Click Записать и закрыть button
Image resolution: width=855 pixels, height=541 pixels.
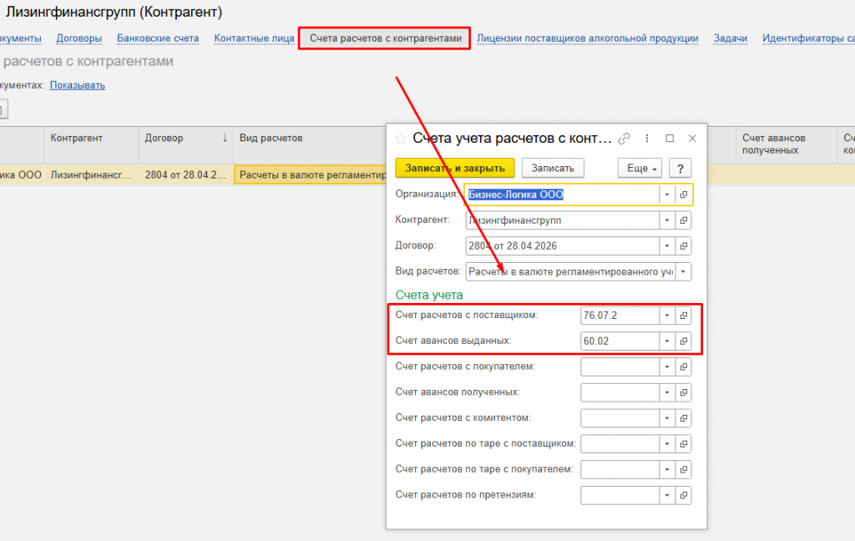coord(455,168)
